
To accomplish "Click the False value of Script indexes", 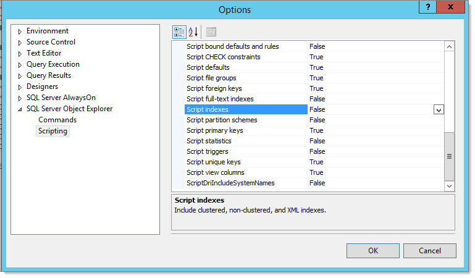I will tap(317, 109).
